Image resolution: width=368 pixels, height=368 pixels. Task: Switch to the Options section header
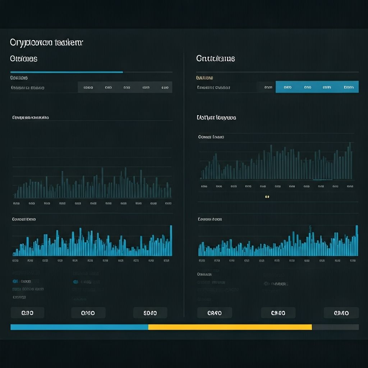click(x=24, y=59)
